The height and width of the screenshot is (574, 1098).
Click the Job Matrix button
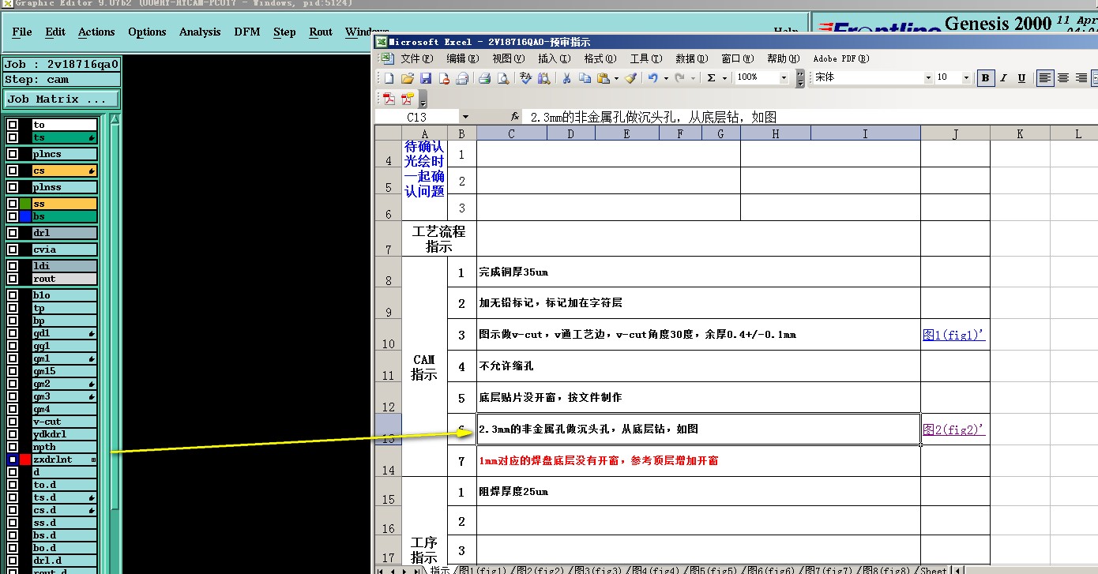coord(62,99)
